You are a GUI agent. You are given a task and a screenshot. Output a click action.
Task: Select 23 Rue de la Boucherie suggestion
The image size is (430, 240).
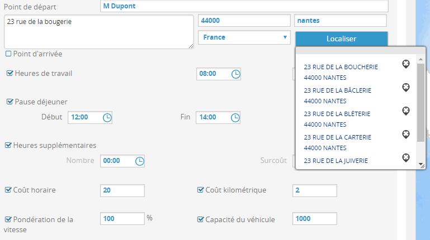click(x=341, y=67)
